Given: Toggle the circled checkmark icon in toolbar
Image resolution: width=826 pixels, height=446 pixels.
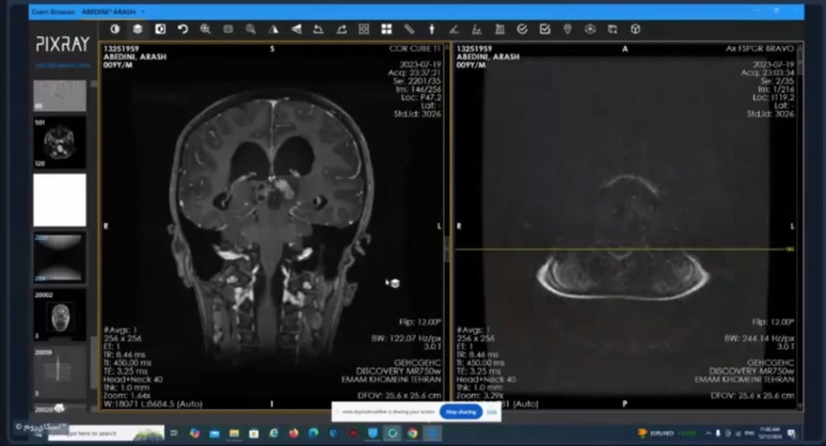Looking at the screenshot, I should coord(522,29).
